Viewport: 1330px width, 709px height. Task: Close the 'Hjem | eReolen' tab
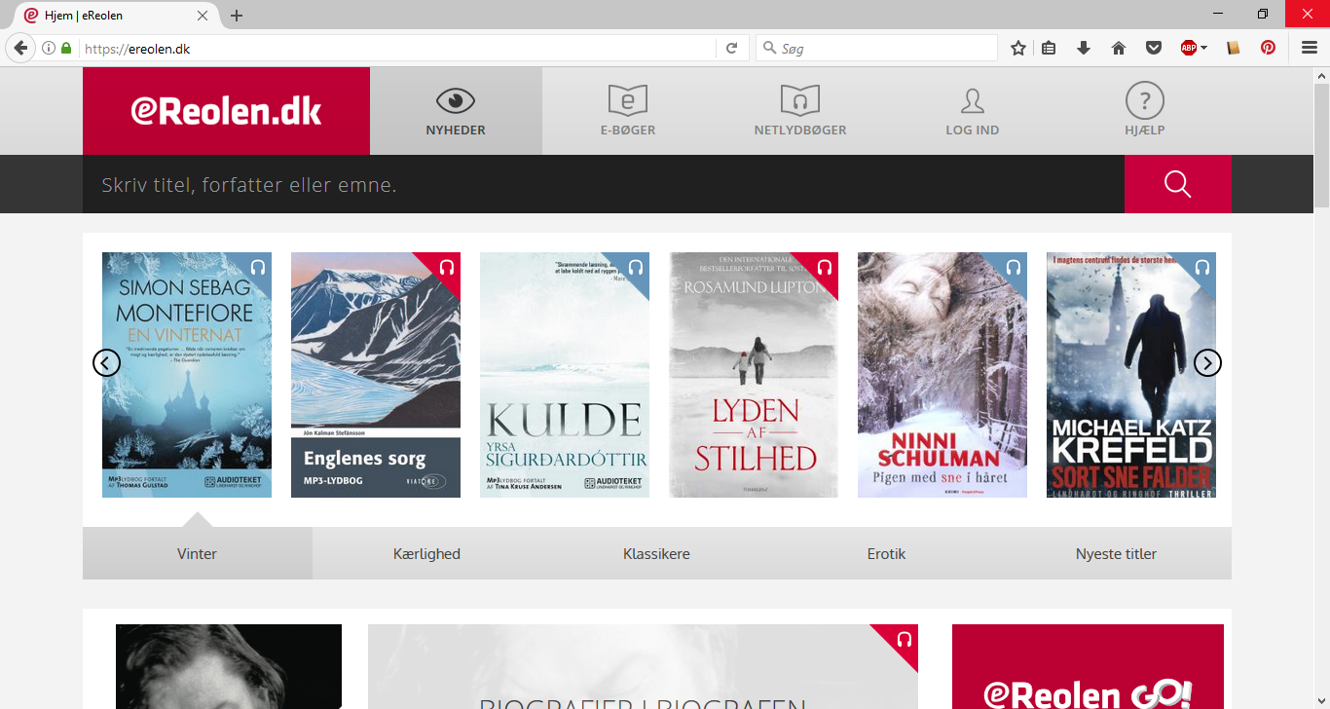point(203,16)
